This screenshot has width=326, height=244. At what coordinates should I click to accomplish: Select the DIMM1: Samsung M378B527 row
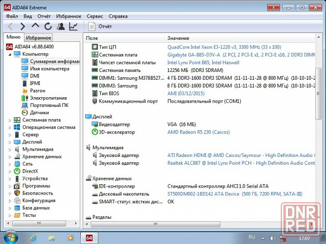tap(199, 78)
